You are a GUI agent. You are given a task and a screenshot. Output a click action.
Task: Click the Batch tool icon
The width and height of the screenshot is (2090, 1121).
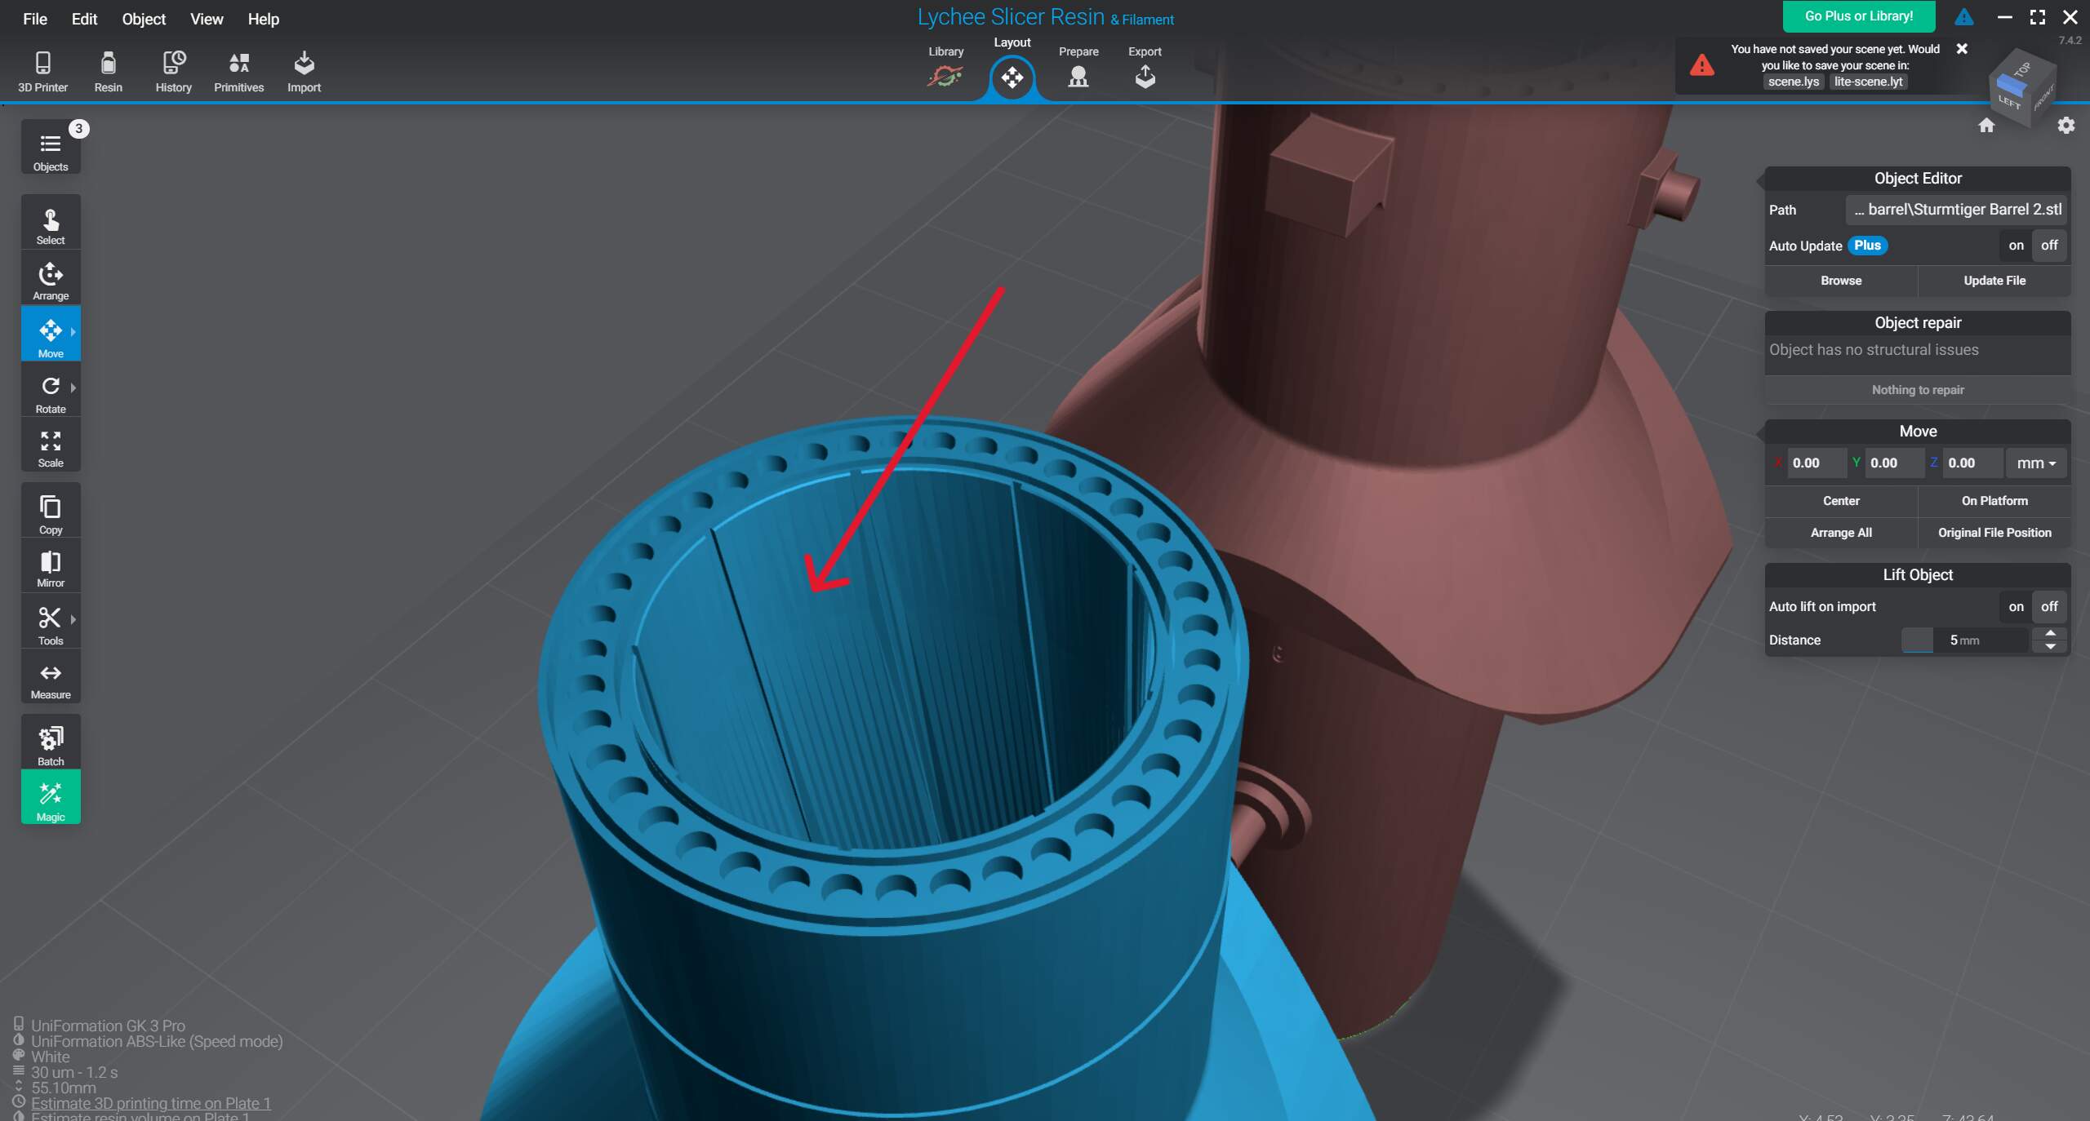(x=51, y=744)
